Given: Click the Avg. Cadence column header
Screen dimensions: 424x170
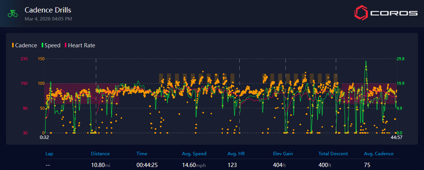Looking at the screenshot, I should click(378, 154).
